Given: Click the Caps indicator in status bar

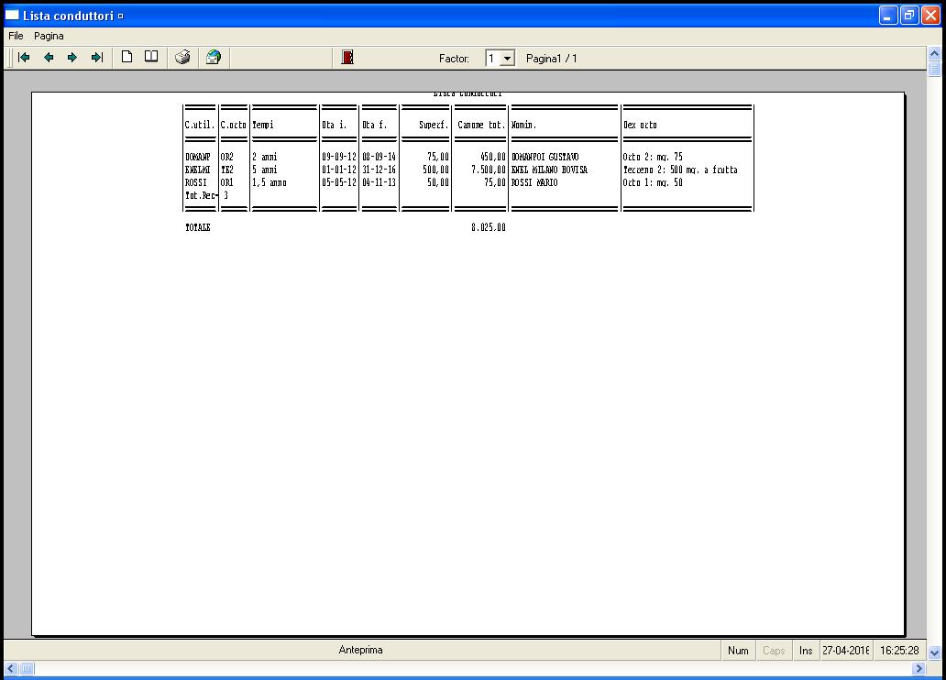Looking at the screenshot, I should (774, 651).
